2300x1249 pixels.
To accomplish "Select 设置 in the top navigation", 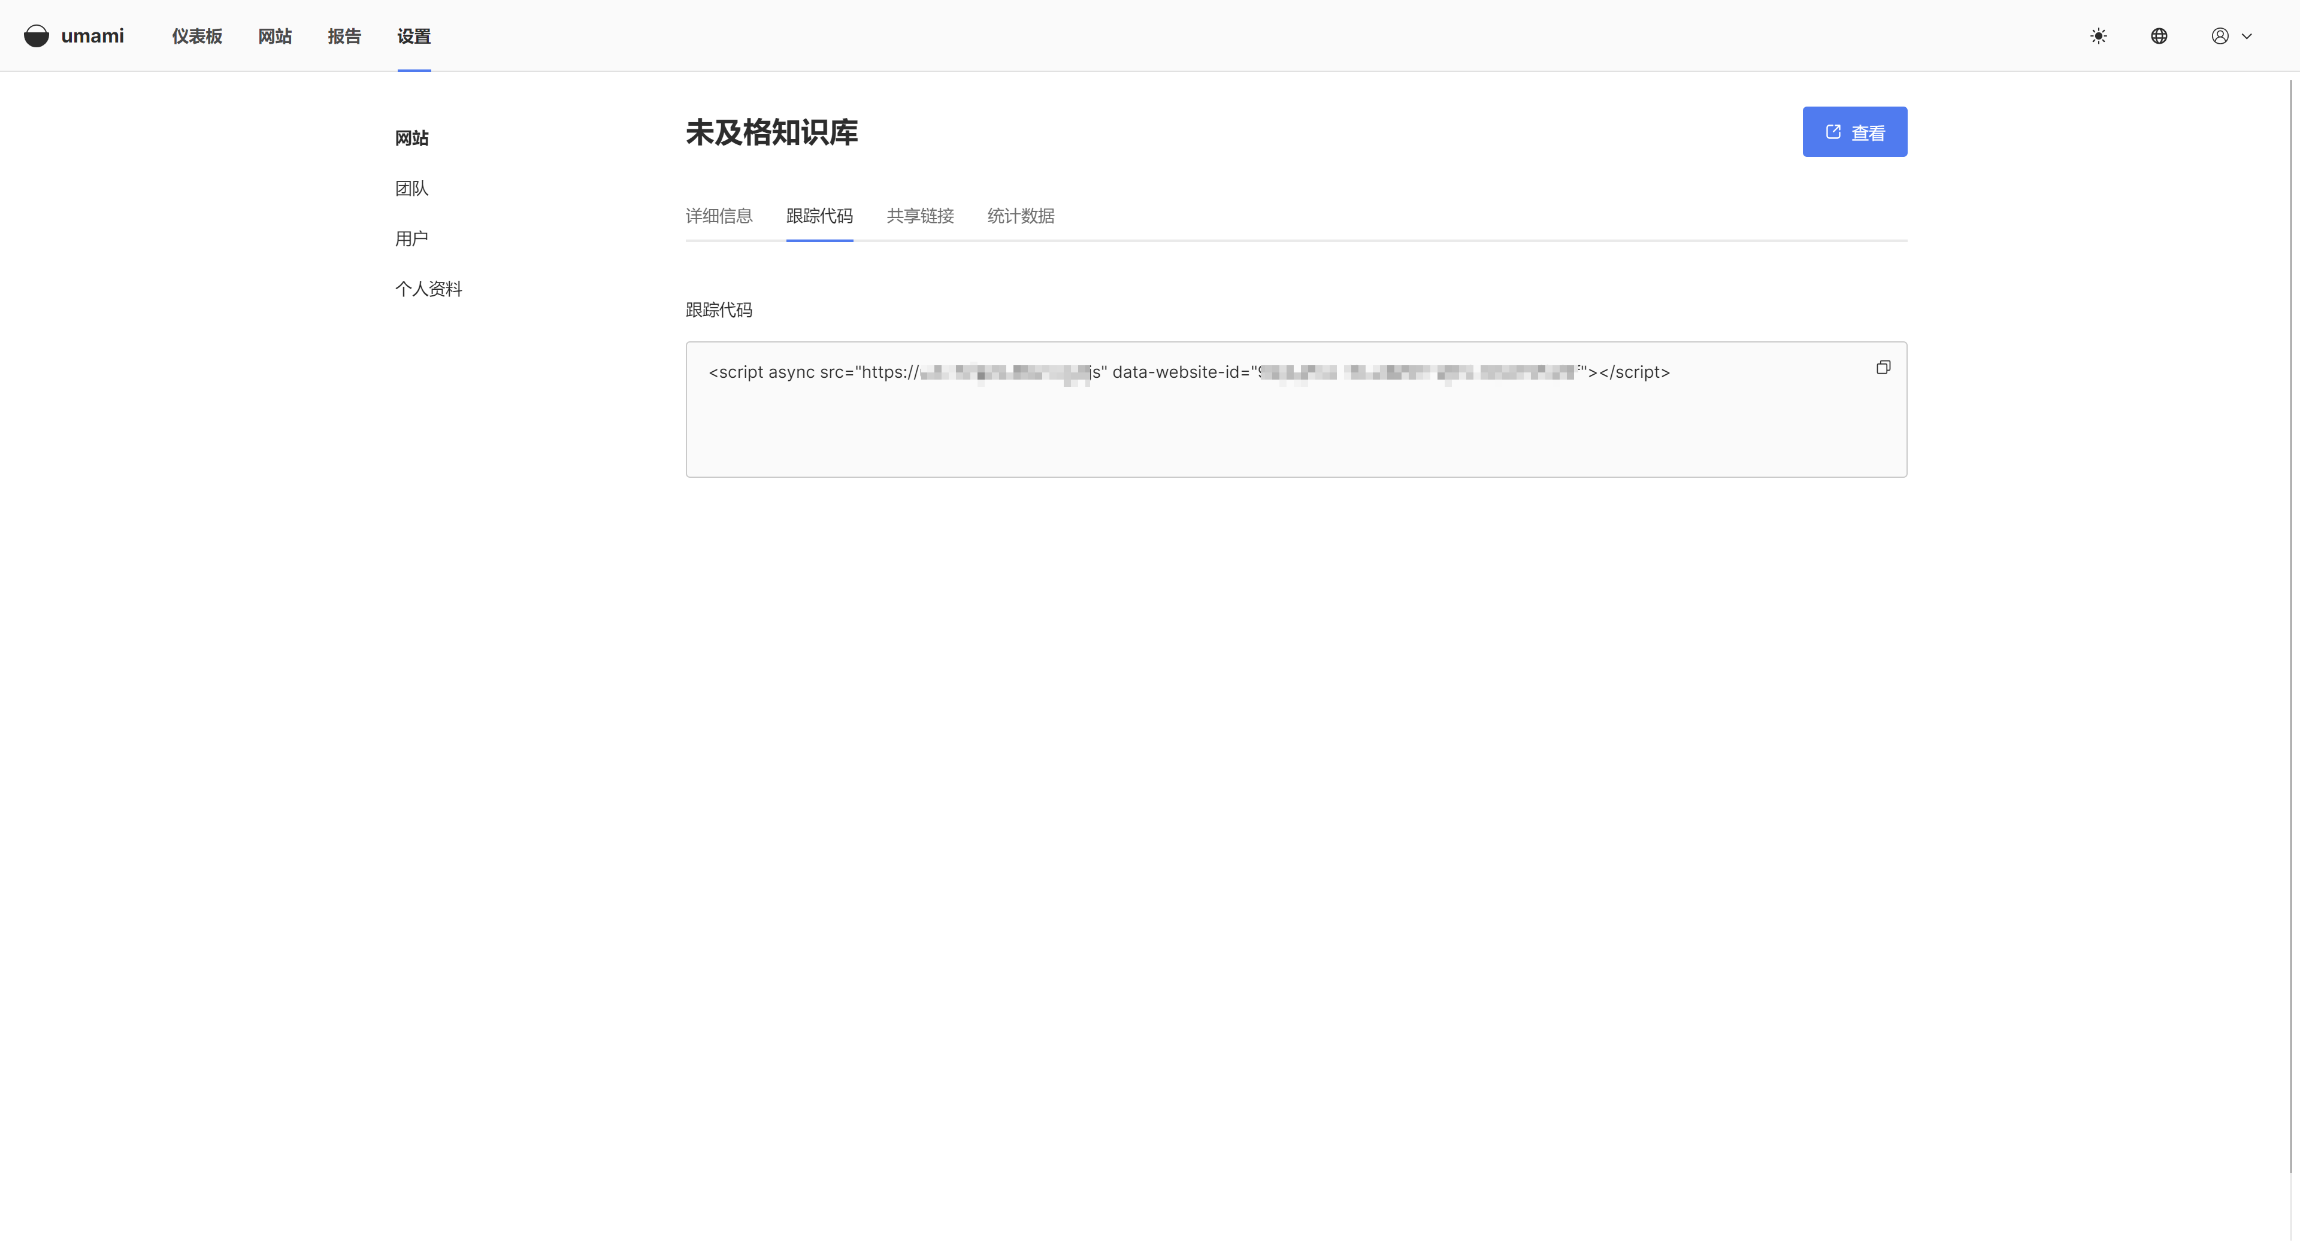I will click(x=413, y=36).
